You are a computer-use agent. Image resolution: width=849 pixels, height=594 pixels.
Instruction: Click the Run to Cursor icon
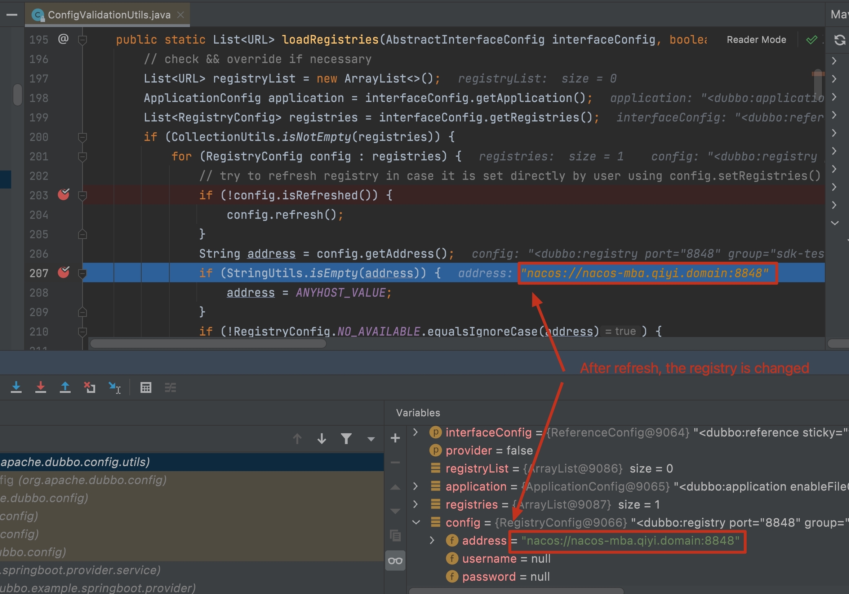click(114, 387)
